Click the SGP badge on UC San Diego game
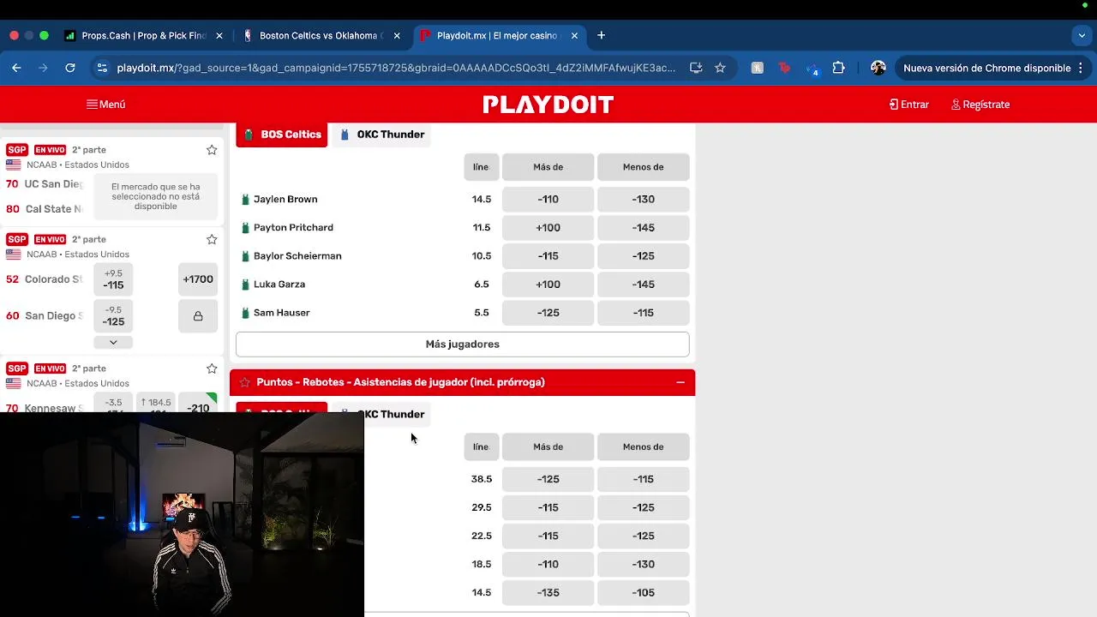The image size is (1097, 617). [x=17, y=150]
